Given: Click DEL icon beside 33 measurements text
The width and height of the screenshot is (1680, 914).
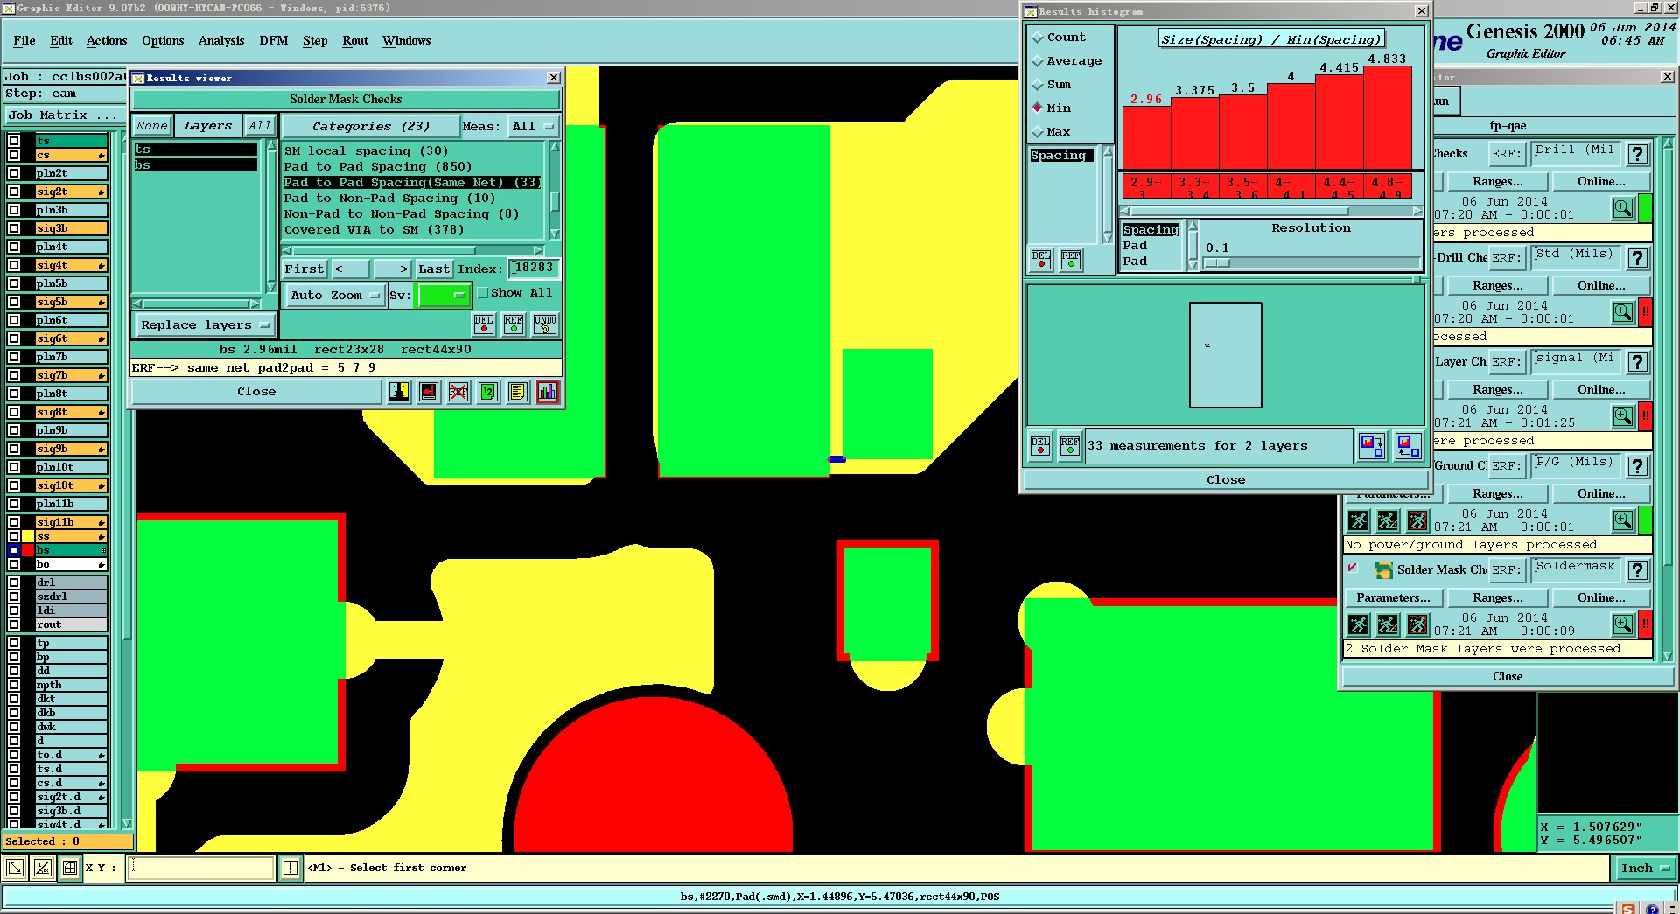Looking at the screenshot, I should coord(1040,446).
